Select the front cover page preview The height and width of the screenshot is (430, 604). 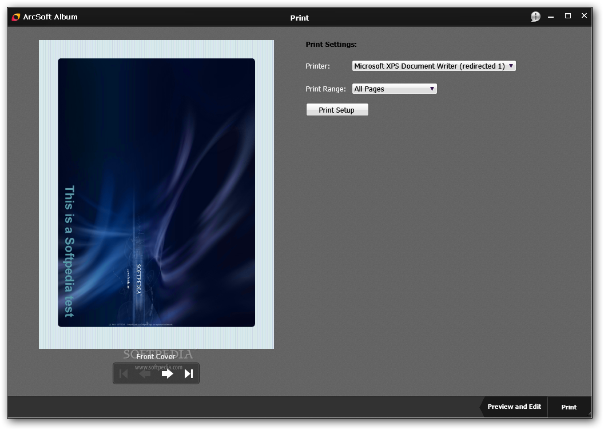pyautogui.click(x=156, y=194)
